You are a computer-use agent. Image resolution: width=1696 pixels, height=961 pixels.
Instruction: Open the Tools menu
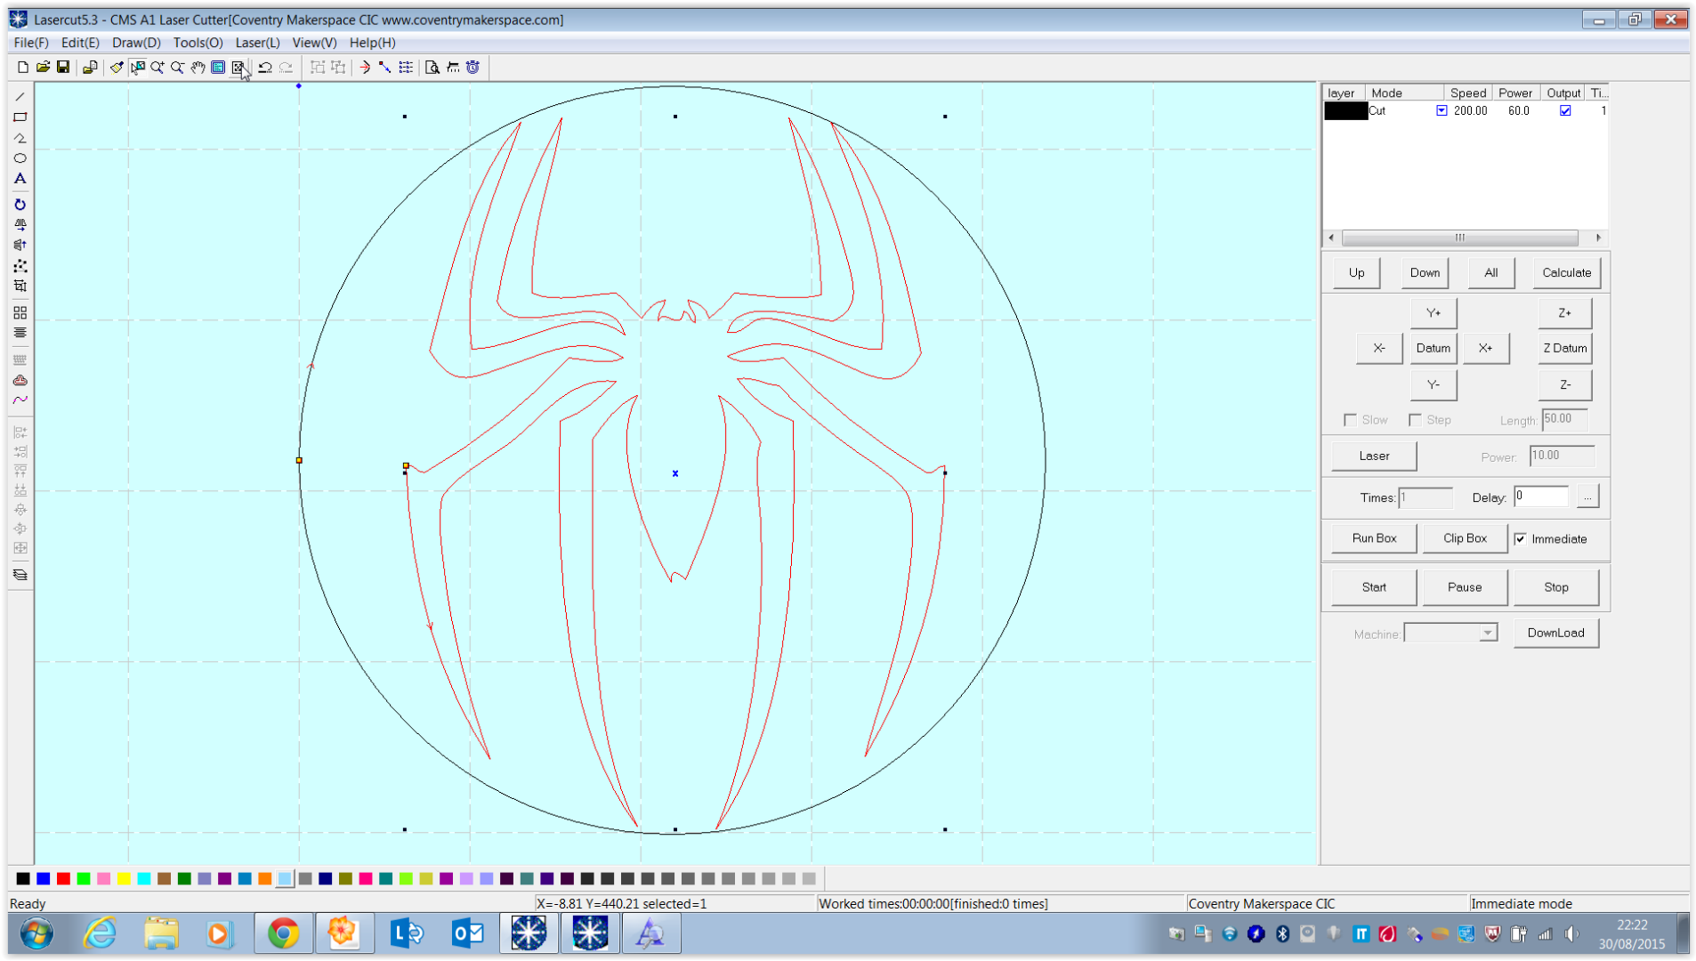click(198, 43)
